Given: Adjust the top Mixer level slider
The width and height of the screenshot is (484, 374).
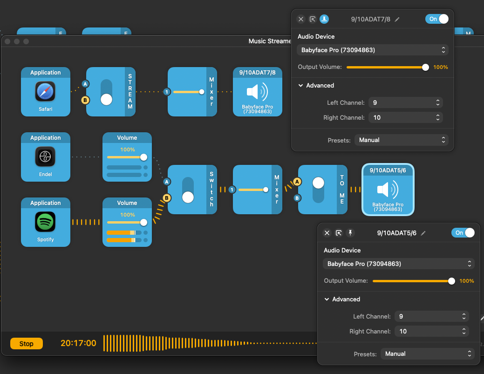Looking at the screenshot, I should (189, 92).
